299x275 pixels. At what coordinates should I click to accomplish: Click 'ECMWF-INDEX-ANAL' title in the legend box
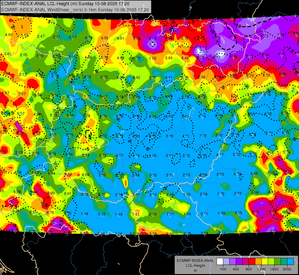pyautogui.click(x=195, y=261)
